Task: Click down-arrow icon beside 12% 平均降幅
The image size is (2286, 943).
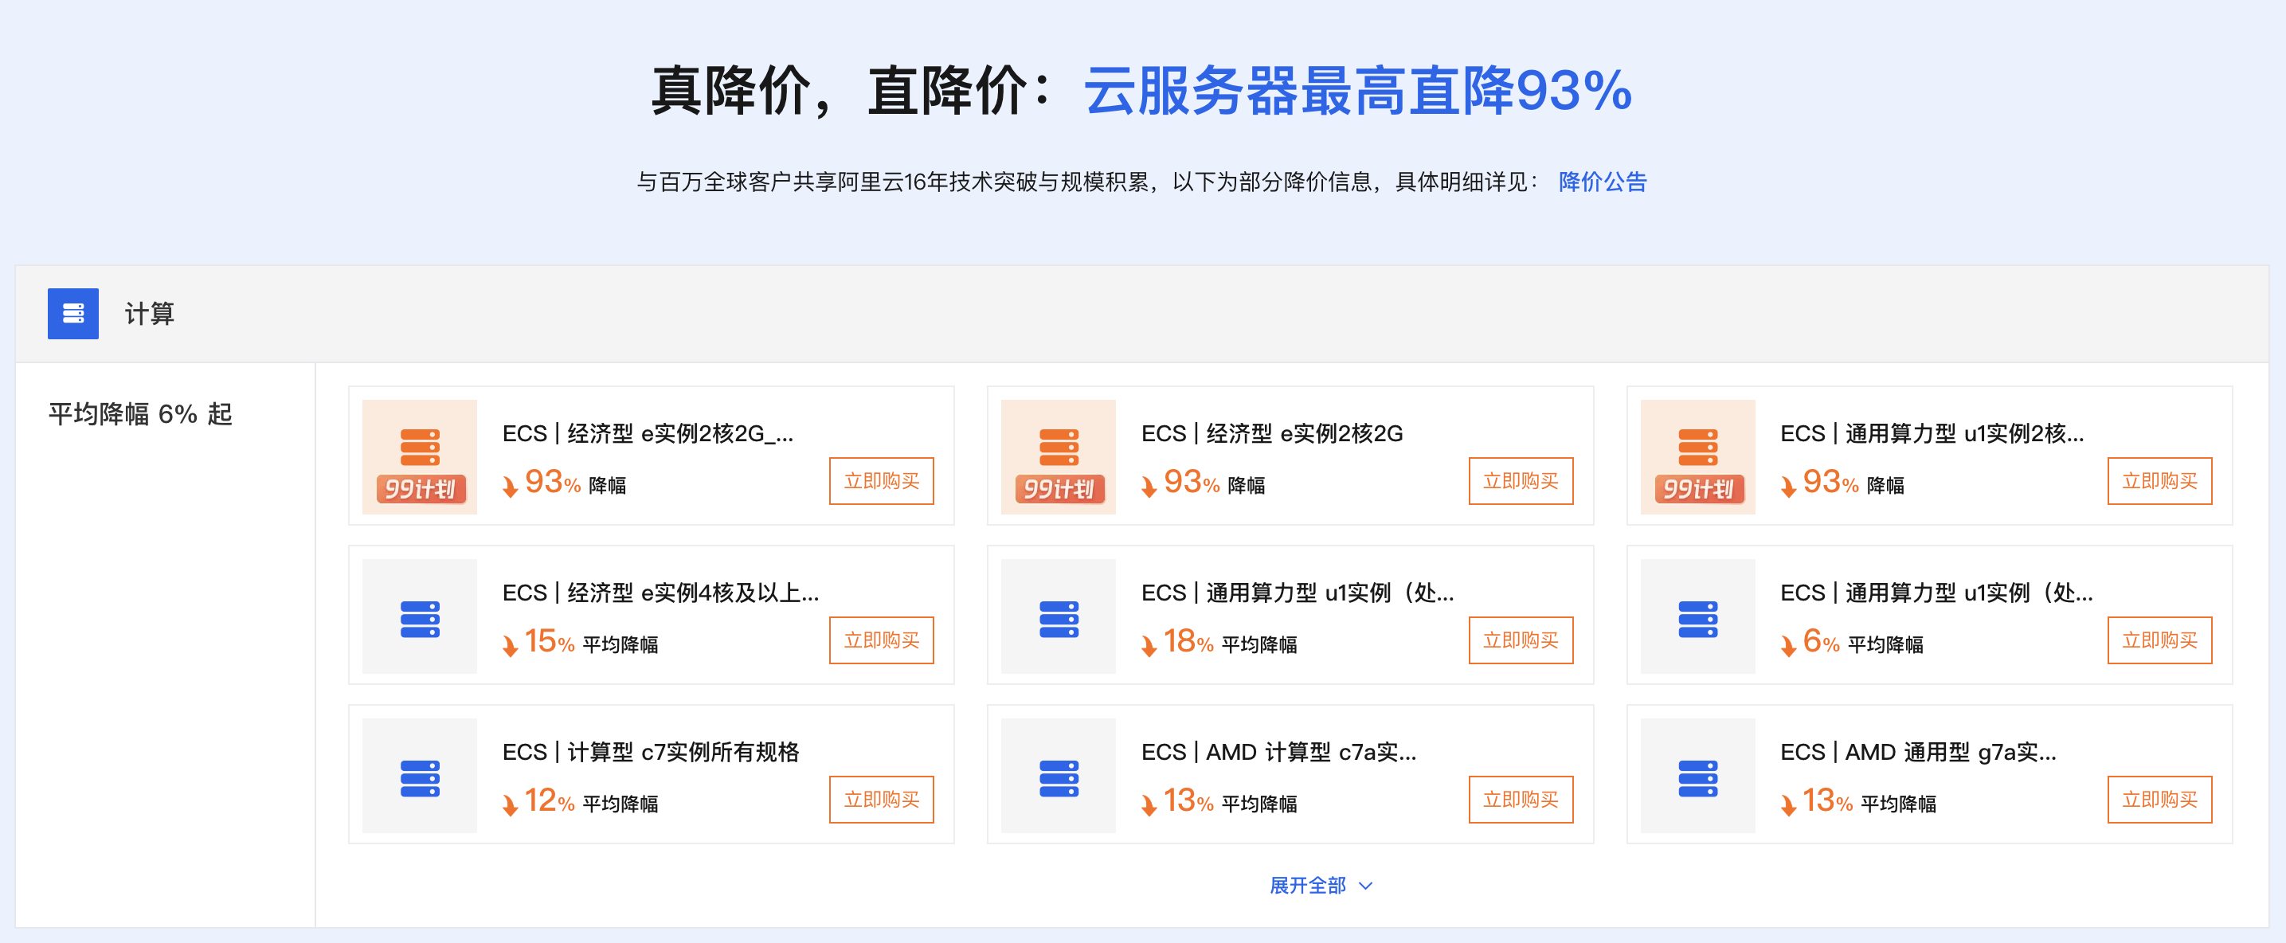Action: pos(511,804)
